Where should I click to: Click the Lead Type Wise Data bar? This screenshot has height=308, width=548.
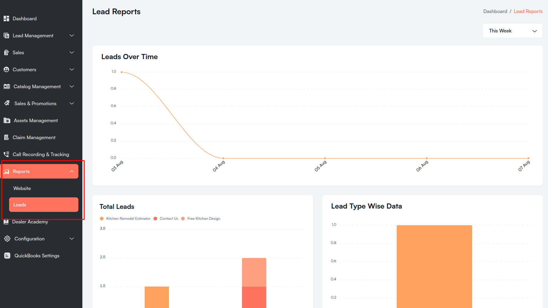tap(434, 266)
